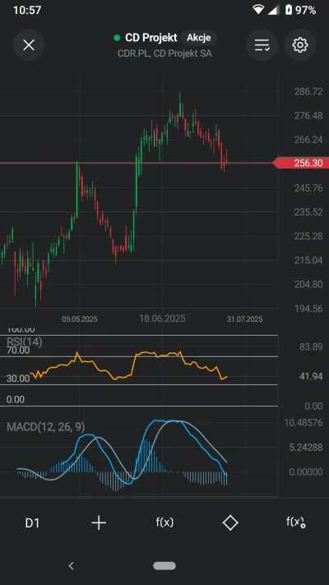Tap the CD Projekt instrument title
329x585 pixels.
151,38
